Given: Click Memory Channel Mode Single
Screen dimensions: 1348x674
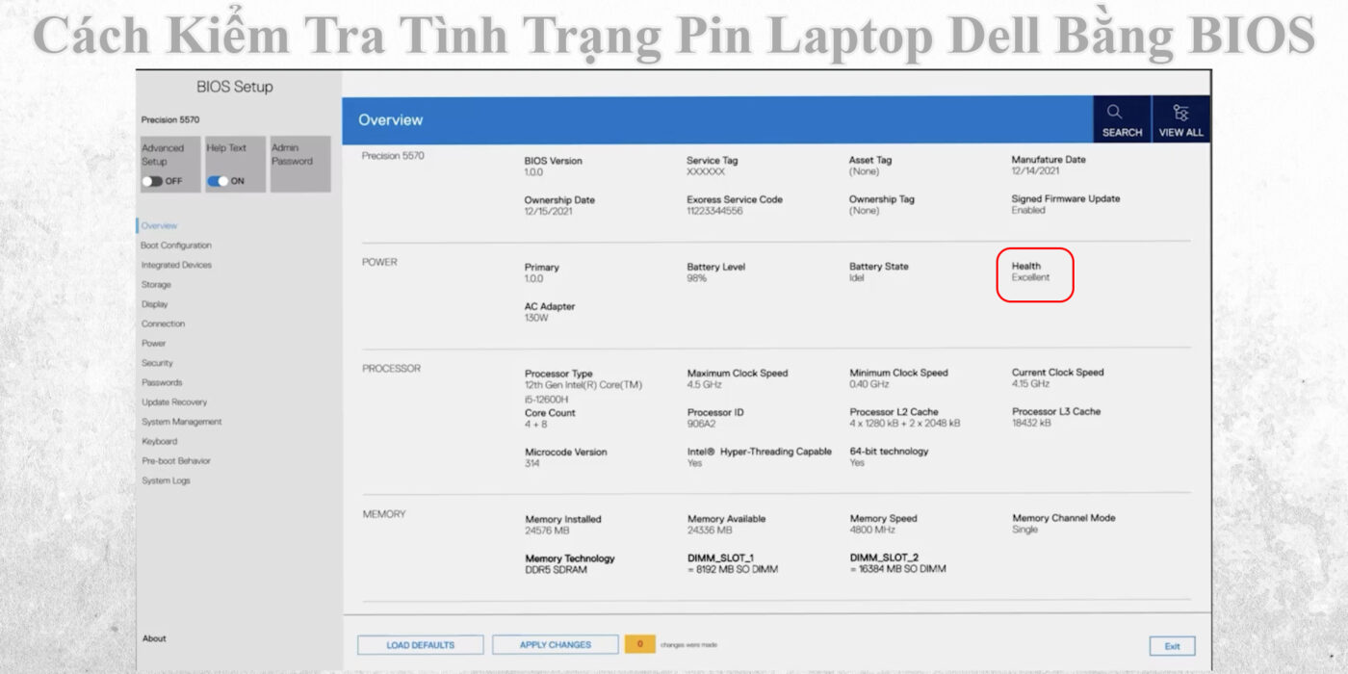Looking at the screenshot, I should tap(1064, 523).
